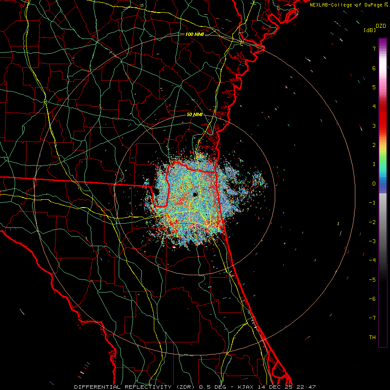Click the -6 value on the color scale
The height and width of the screenshot is (390, 390).
[x=372, y=299]
